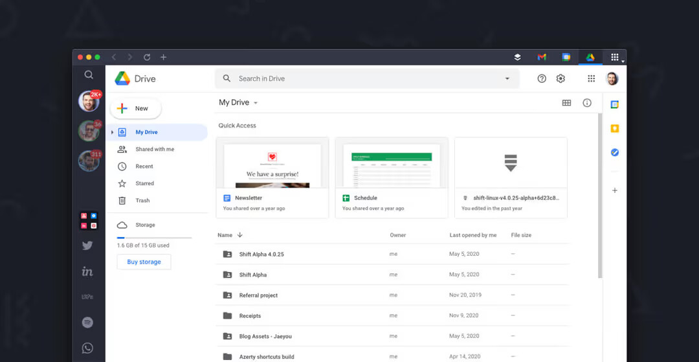Open the Help question mark icon

tap(542, 78)
